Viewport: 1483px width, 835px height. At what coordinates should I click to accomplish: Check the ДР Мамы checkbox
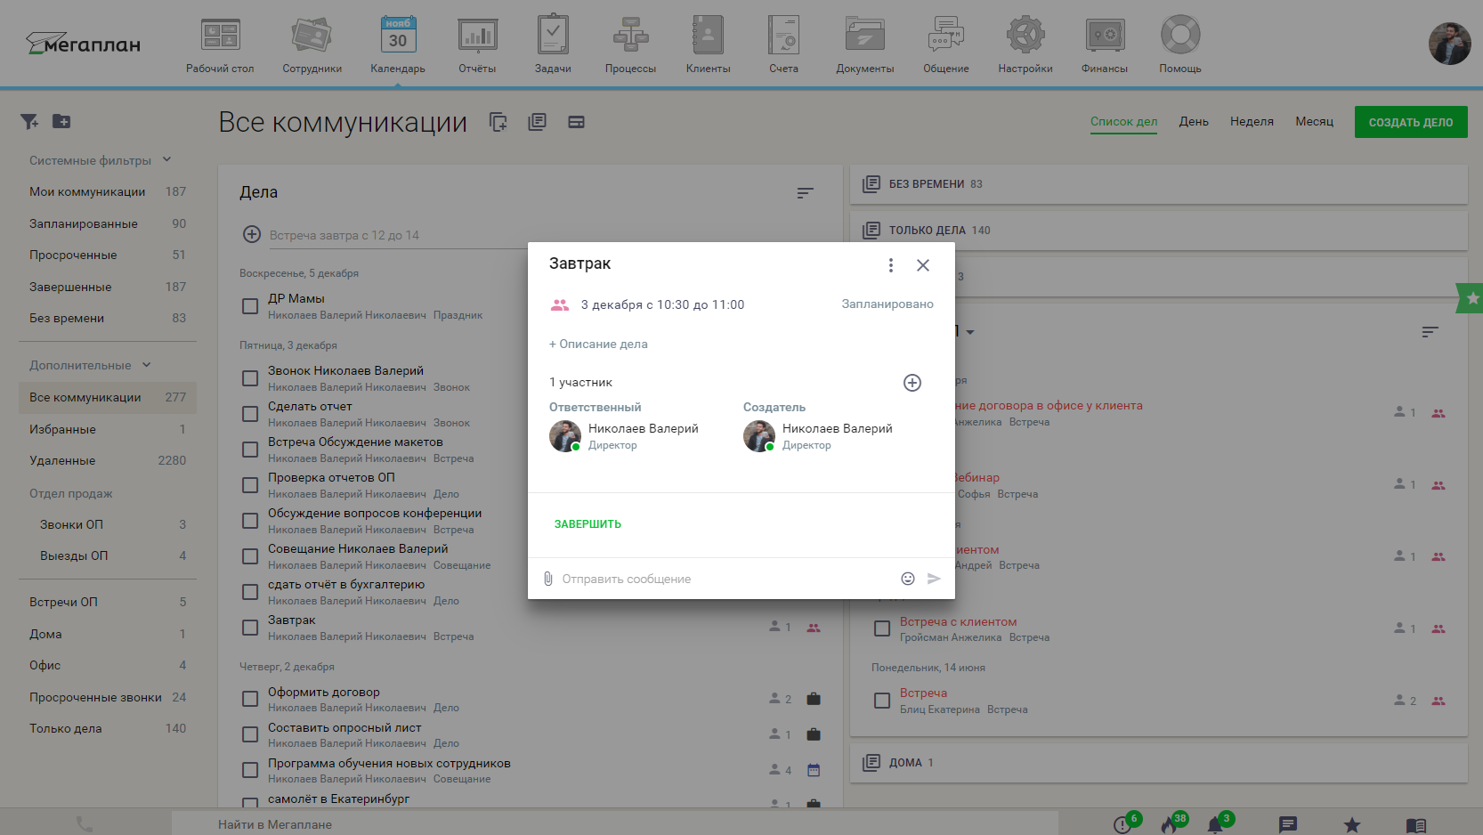coord(250,306)
